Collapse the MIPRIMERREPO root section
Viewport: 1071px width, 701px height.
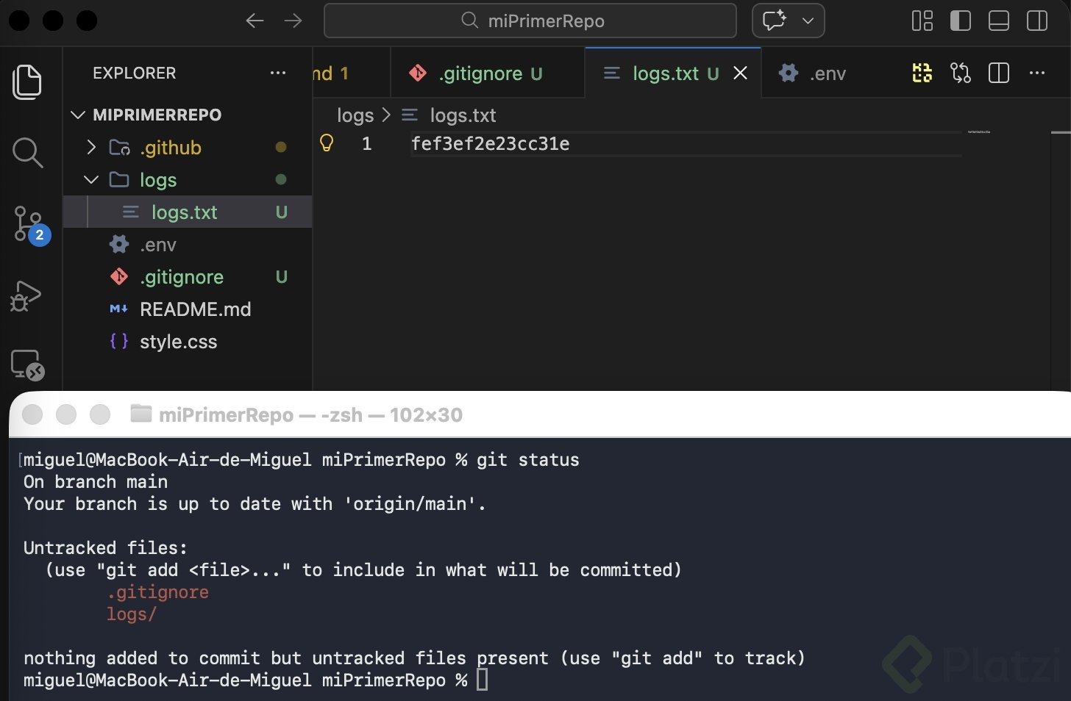tap(78, 115)
